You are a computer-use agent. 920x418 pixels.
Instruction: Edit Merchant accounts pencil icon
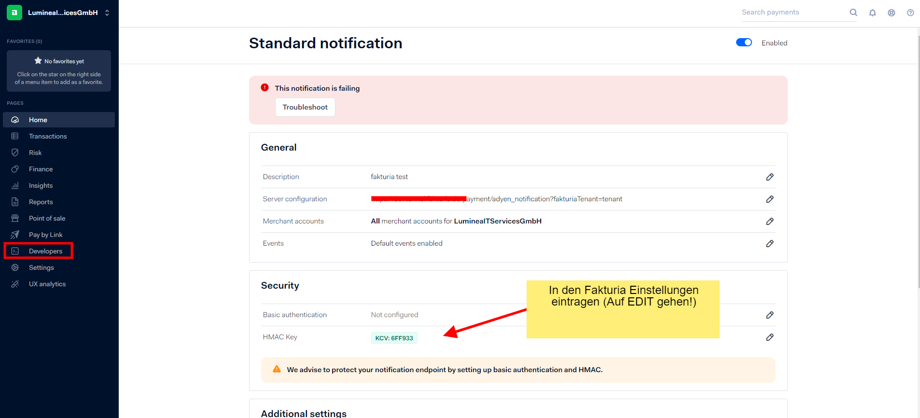[769, 222]
